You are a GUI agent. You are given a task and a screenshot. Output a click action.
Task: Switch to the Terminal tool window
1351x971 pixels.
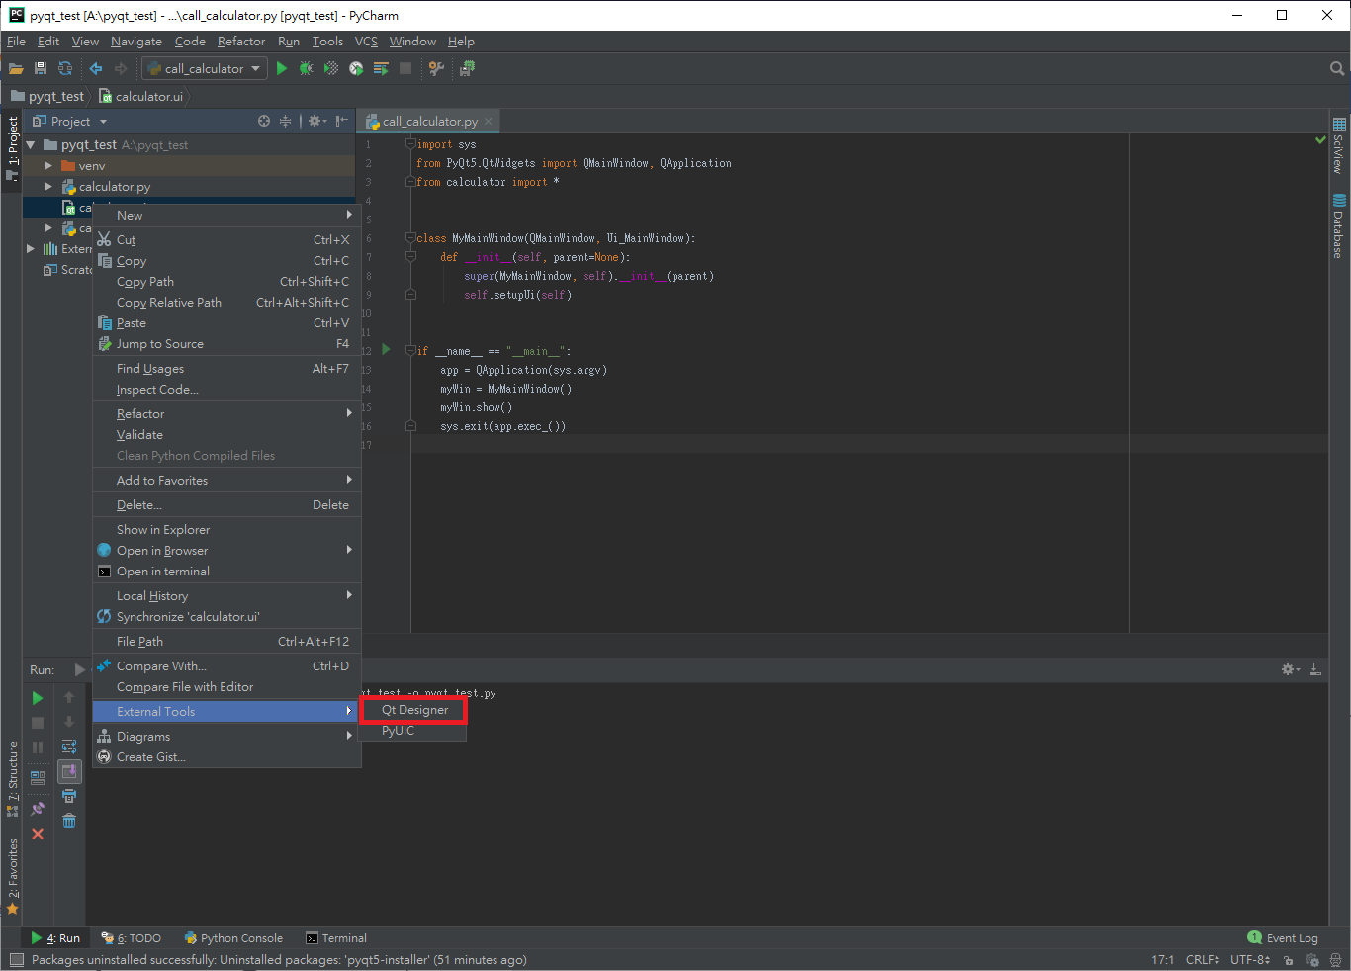[x=336, y=938]
